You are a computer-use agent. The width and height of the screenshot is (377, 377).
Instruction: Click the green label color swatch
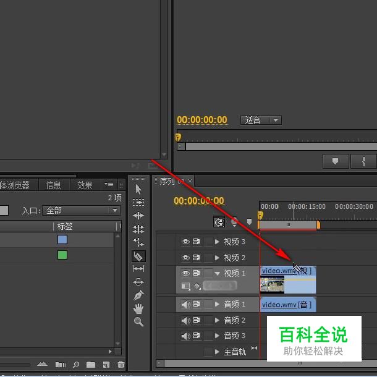(62, 255)
